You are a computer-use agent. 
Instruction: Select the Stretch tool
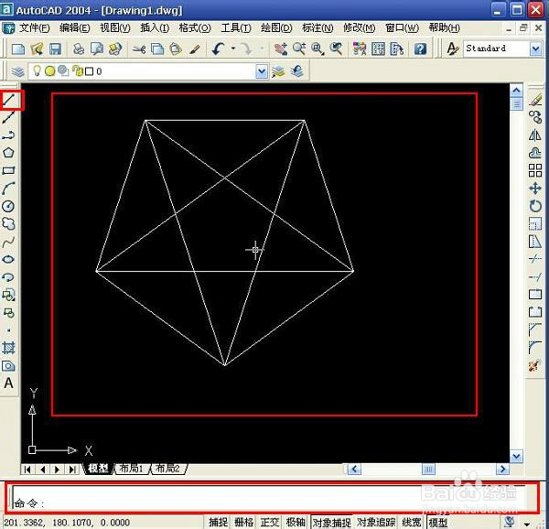[535, 242]
